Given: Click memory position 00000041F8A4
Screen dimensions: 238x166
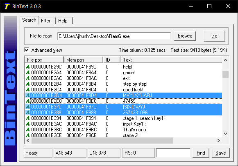Looking at the screenshot, I should pyautogui.click(x=82, y=73).
